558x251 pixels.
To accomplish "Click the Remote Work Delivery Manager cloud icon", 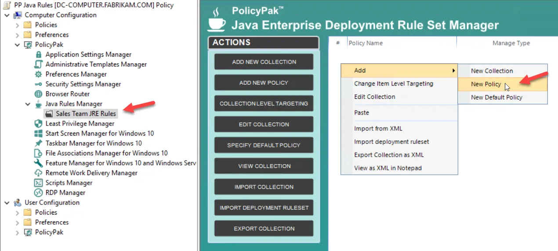I will point(38,173).
